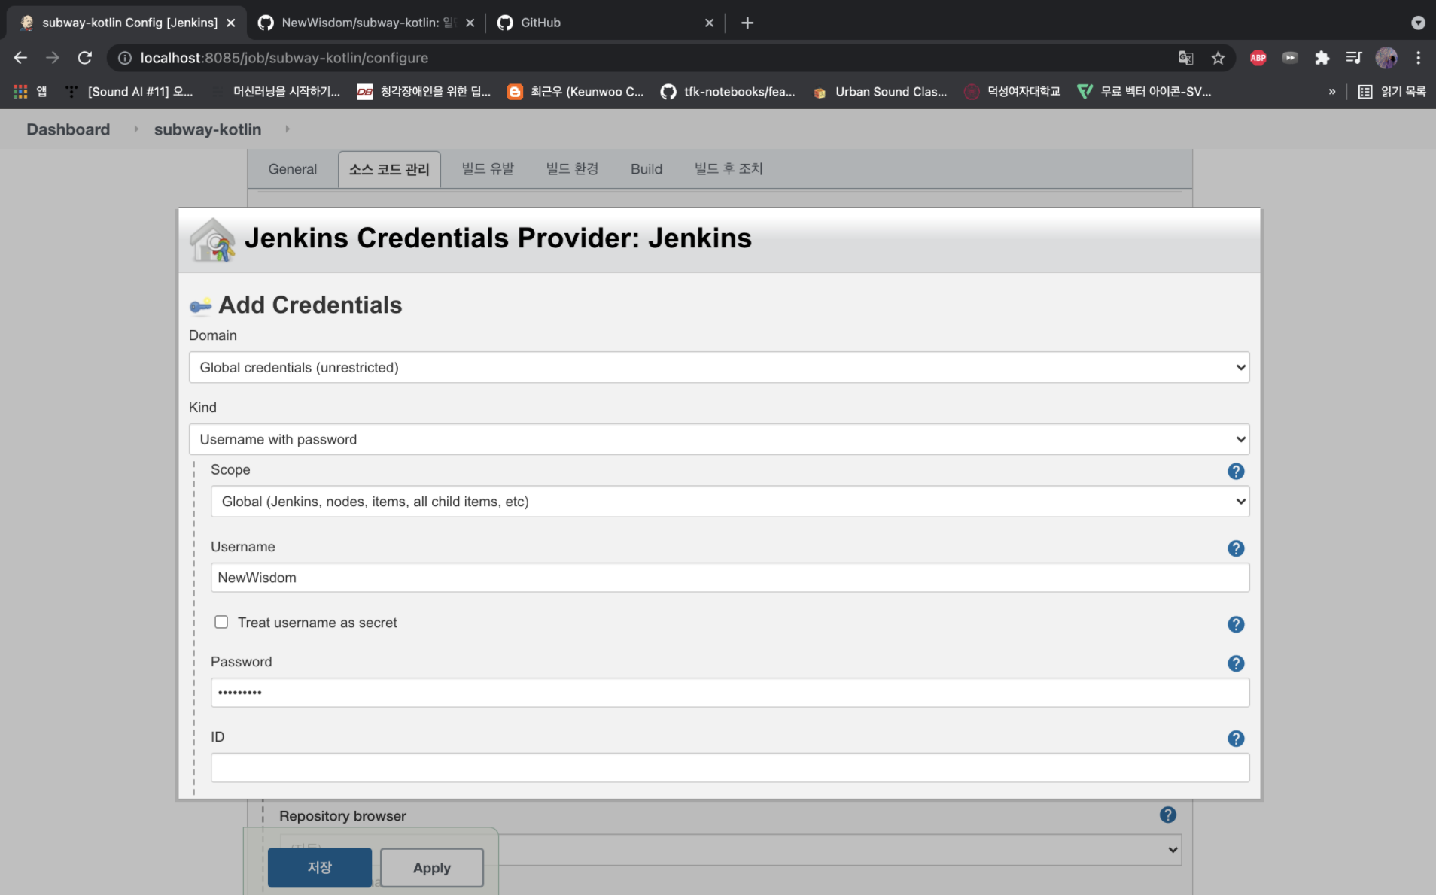Open the media control playlist icon
This screenshot has width=1436, height=895.
point(1354,58)
